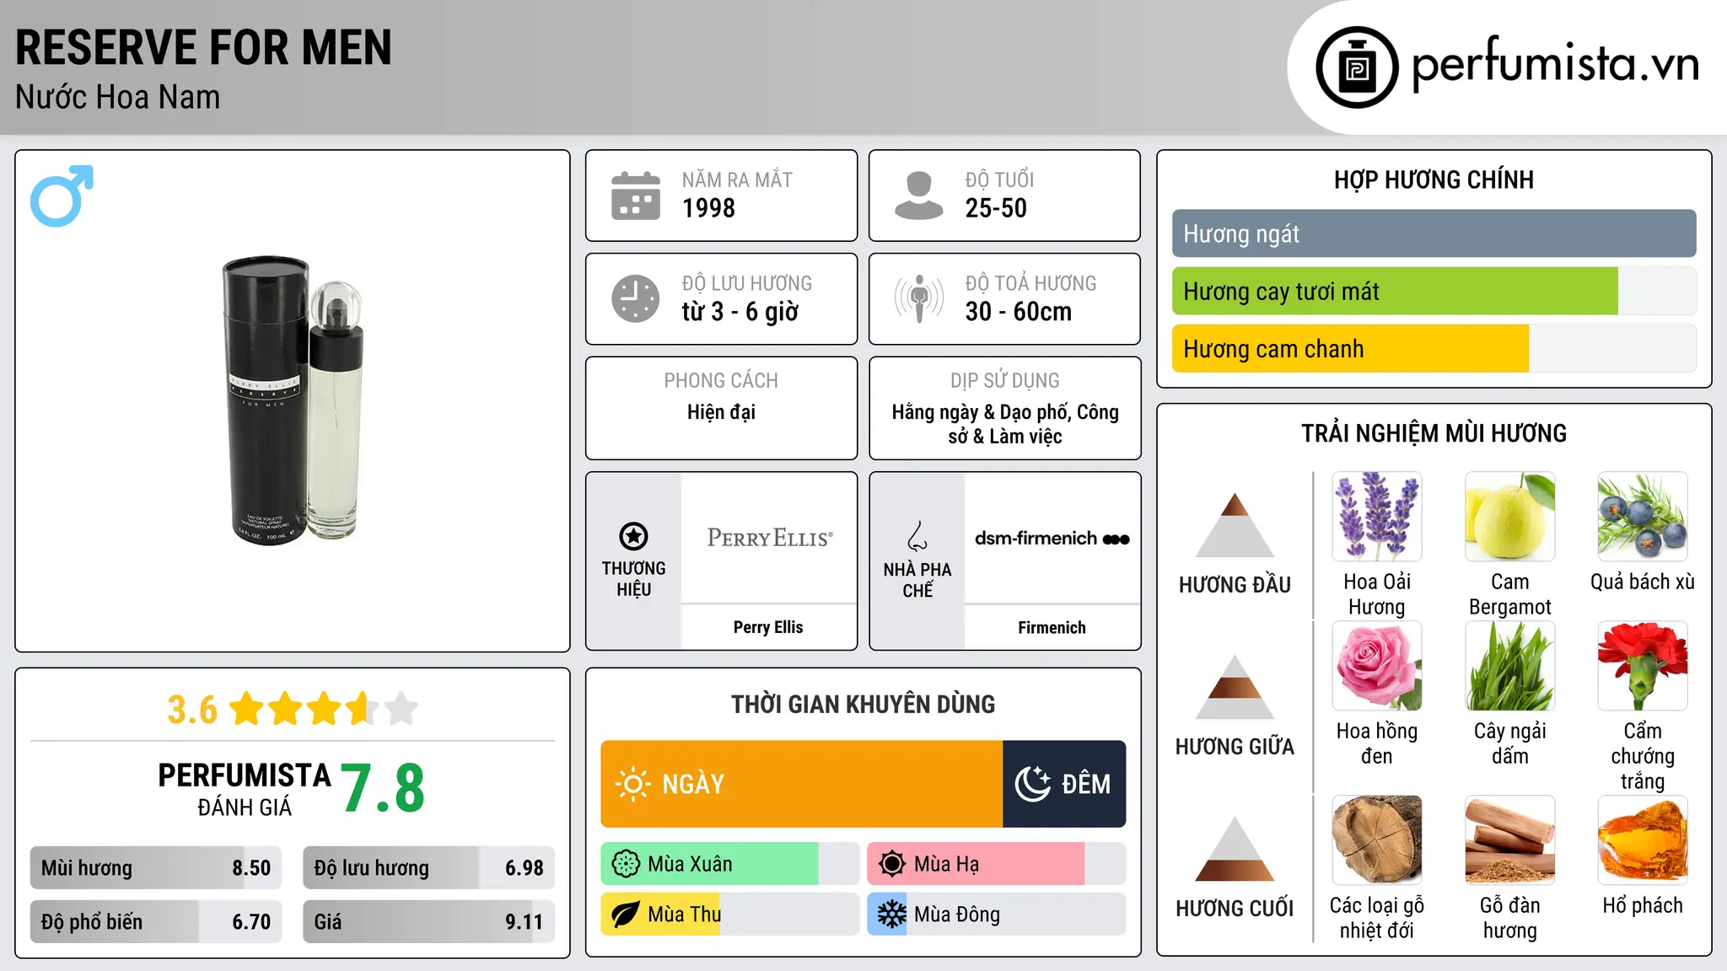The width and height of the screenshot is (1727, 971).
Task: Open the Gỗ đàn hương sandalwood image
Action: coord(1510,840)
